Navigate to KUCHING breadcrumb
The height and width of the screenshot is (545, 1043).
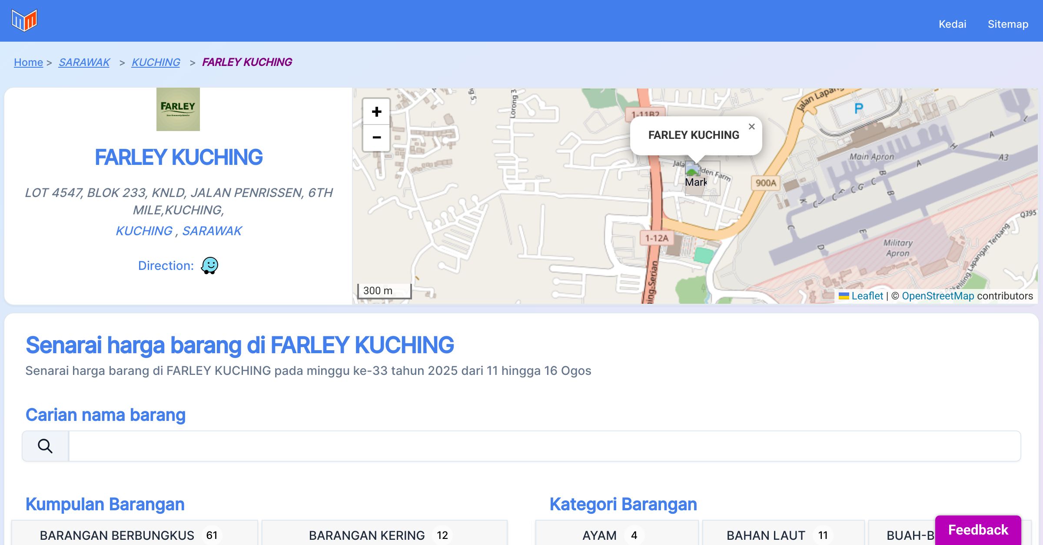(x=156, y=62)
